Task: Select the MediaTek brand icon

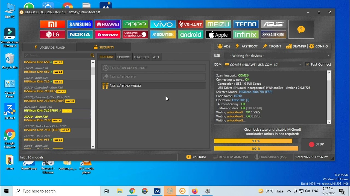Action: [x=163, y=35]
